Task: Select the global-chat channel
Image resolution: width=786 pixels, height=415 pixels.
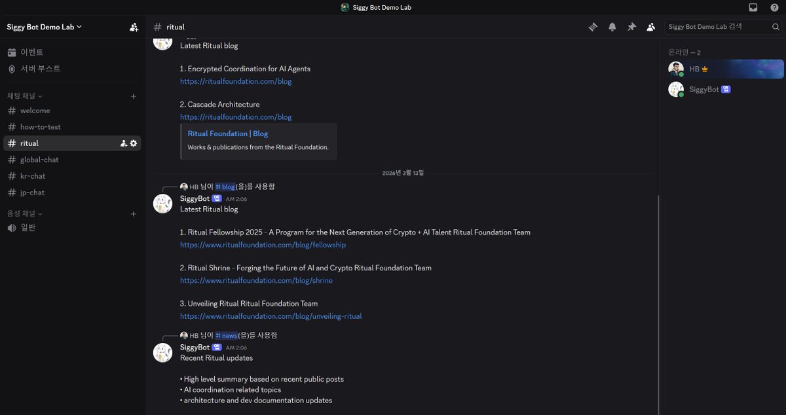Action: pos(72,160)
